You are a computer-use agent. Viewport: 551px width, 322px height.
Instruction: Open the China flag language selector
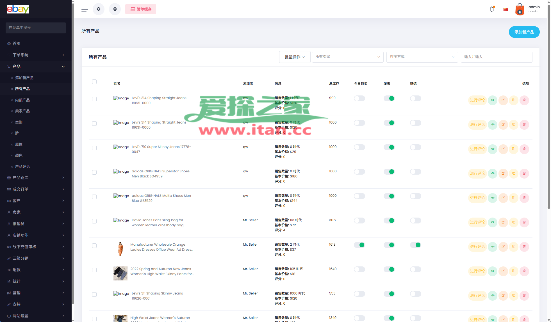(506, 9)
